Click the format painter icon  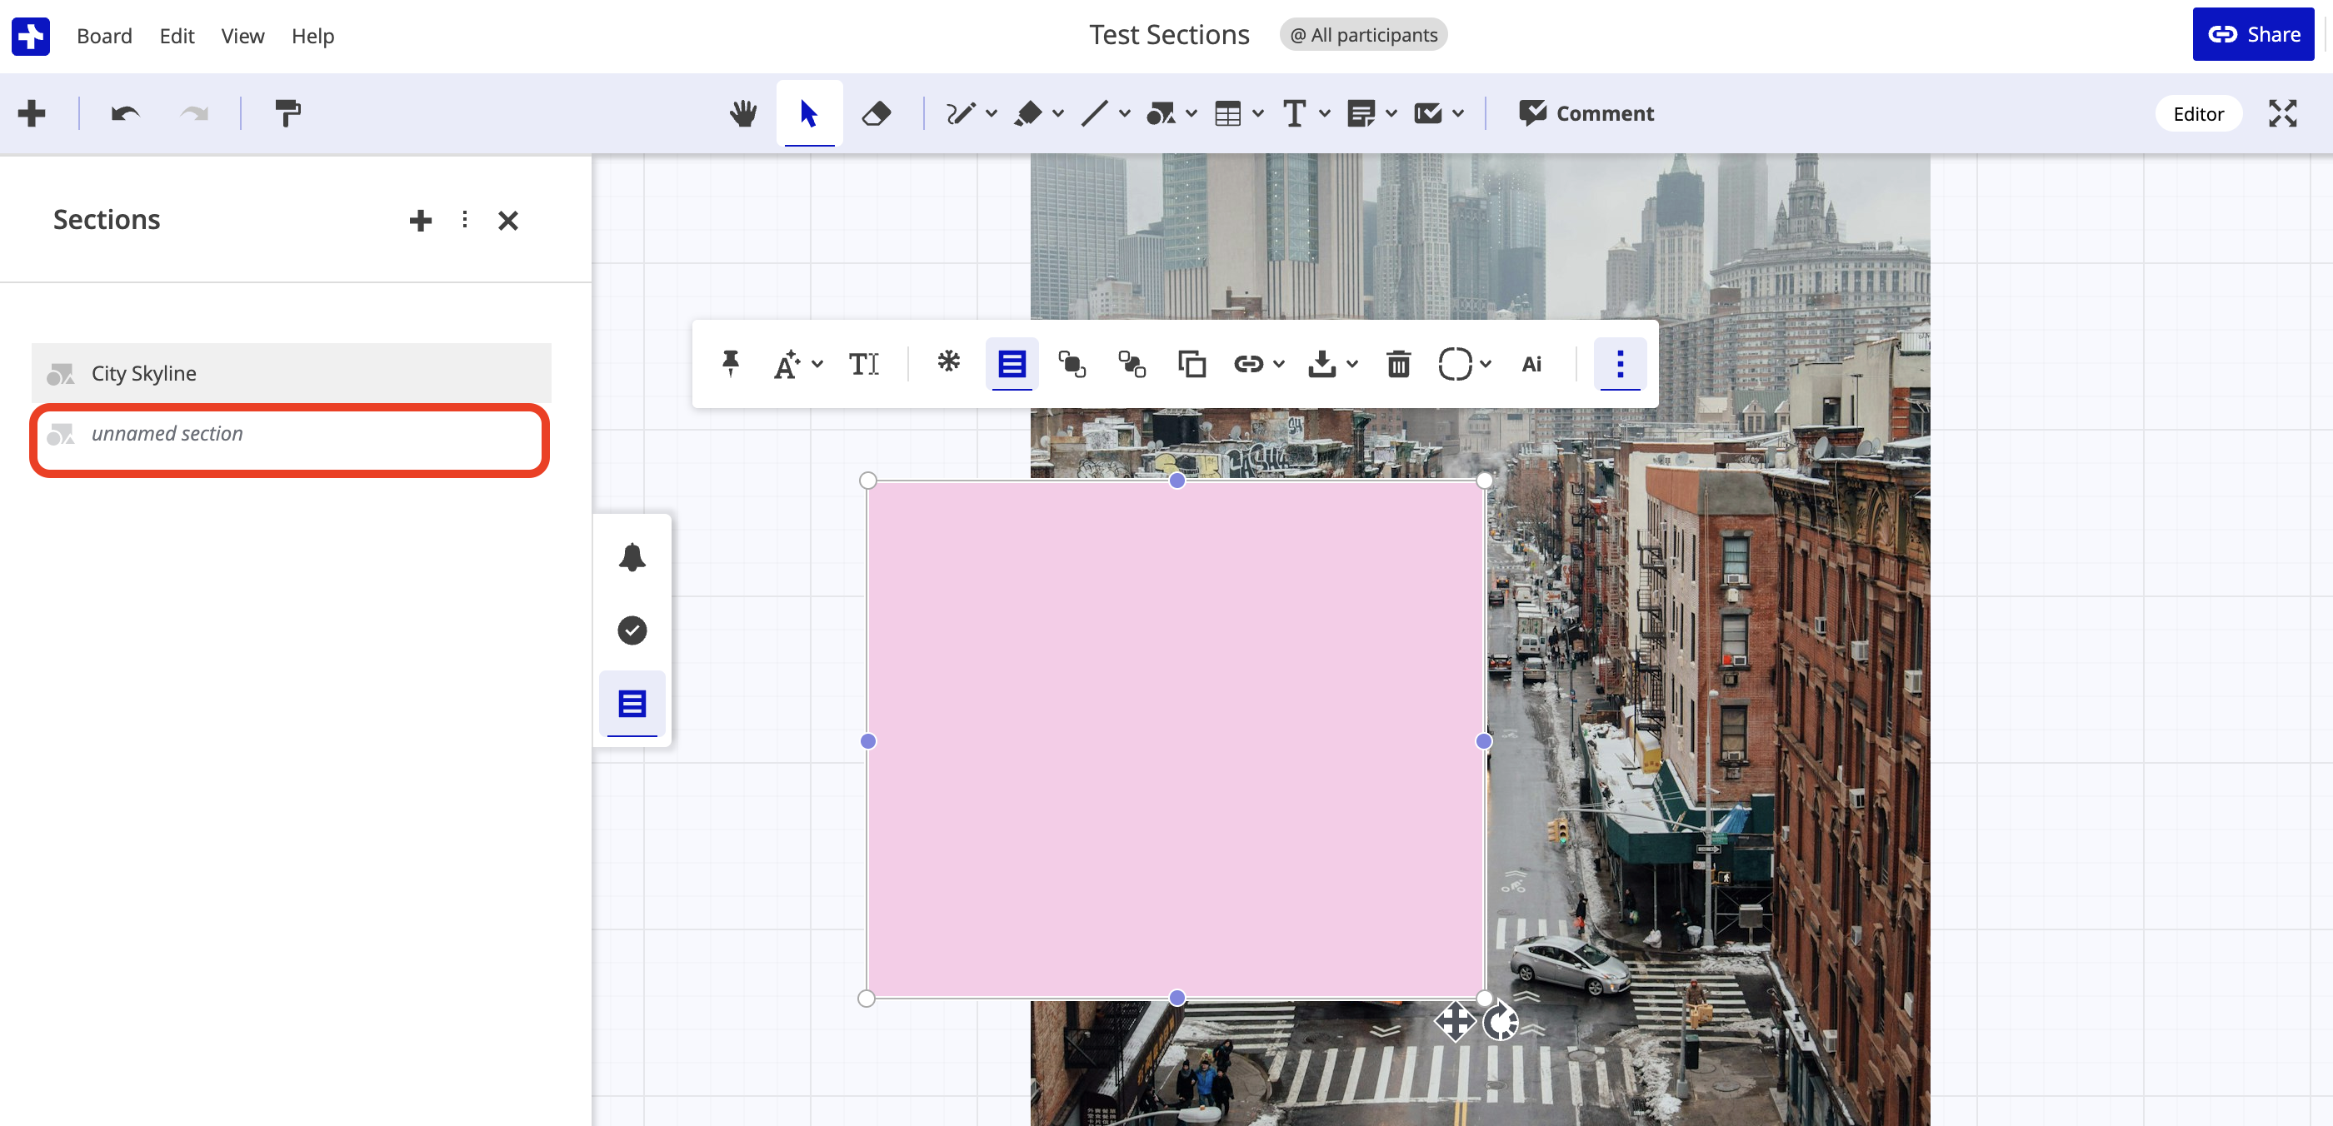287,113
